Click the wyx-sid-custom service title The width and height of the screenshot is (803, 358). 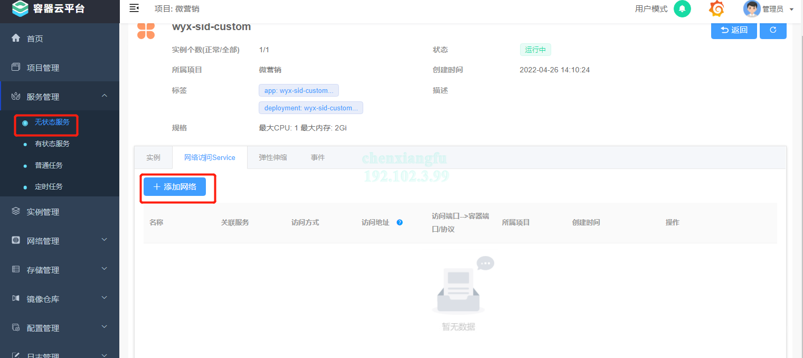(x=211, y=26)
